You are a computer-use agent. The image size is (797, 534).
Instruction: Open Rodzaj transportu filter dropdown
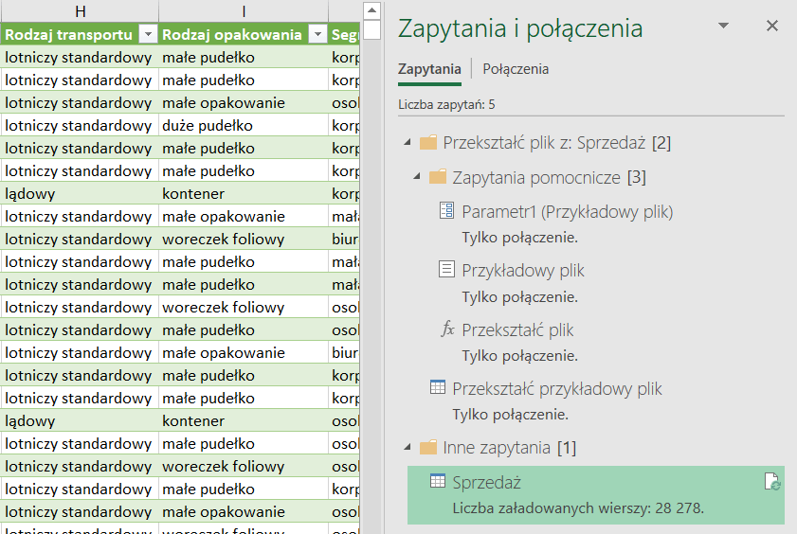pos(147,35)
